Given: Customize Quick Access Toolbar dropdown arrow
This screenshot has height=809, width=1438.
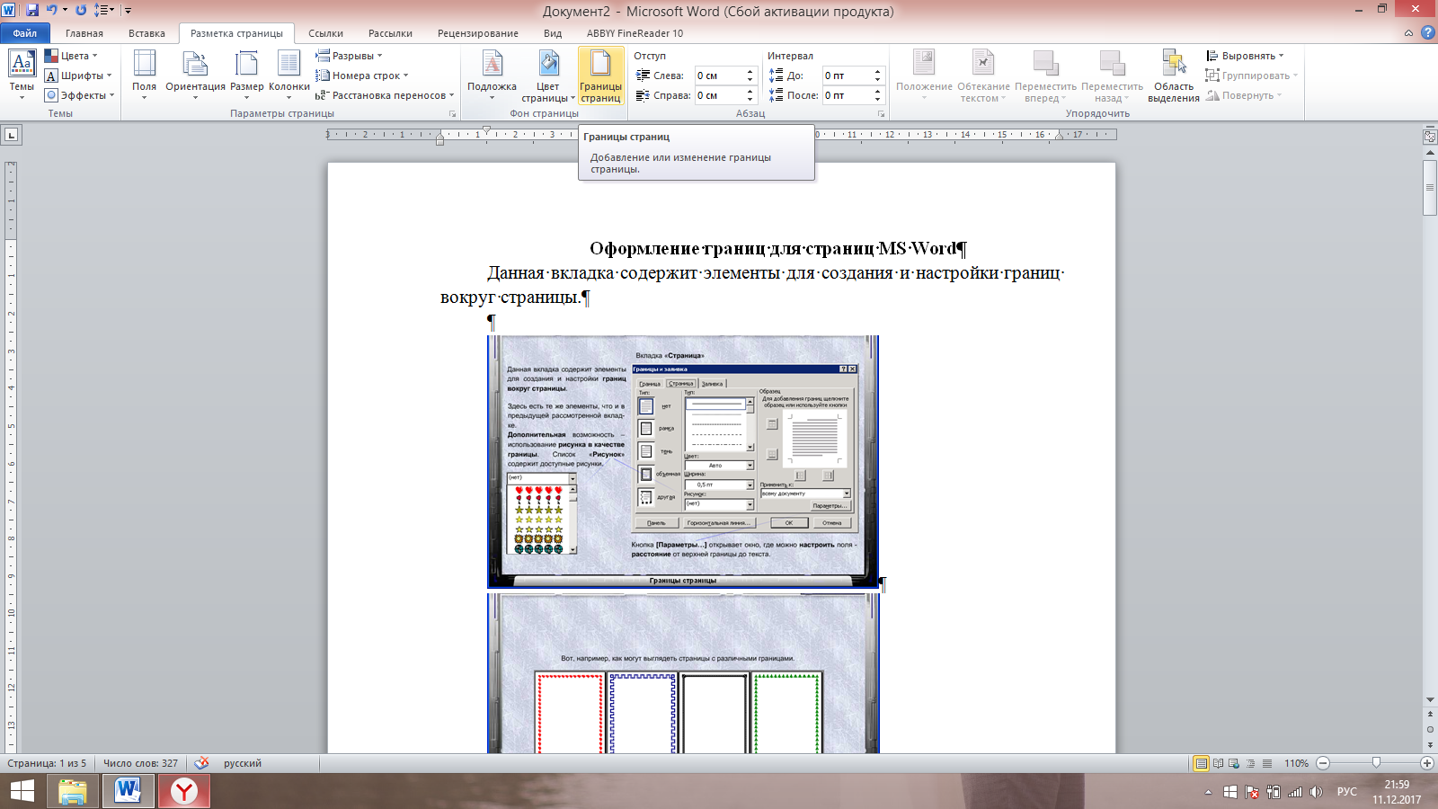Looking at the screenshot, I should coord(128,11).
